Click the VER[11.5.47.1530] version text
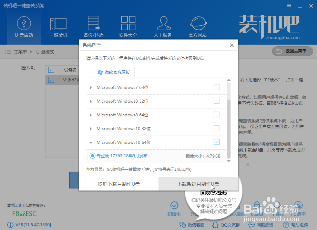Viewport: 317px width, 230px height. [x=33, y=225]
